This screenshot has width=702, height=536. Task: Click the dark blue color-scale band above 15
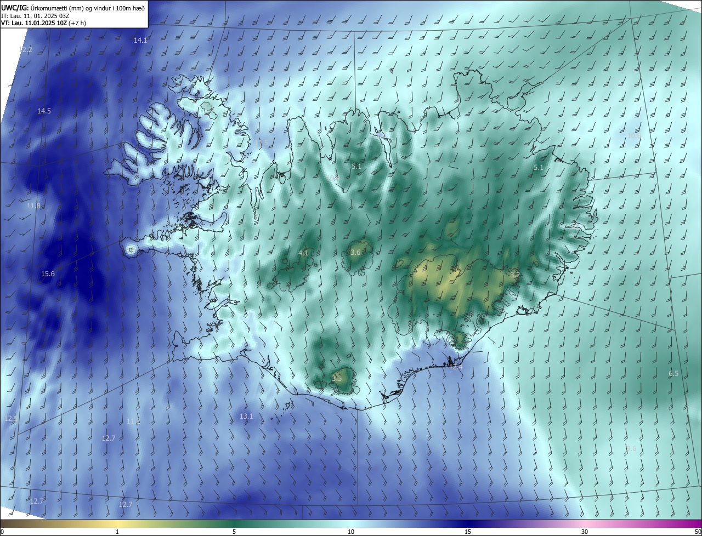coord(468,523)
